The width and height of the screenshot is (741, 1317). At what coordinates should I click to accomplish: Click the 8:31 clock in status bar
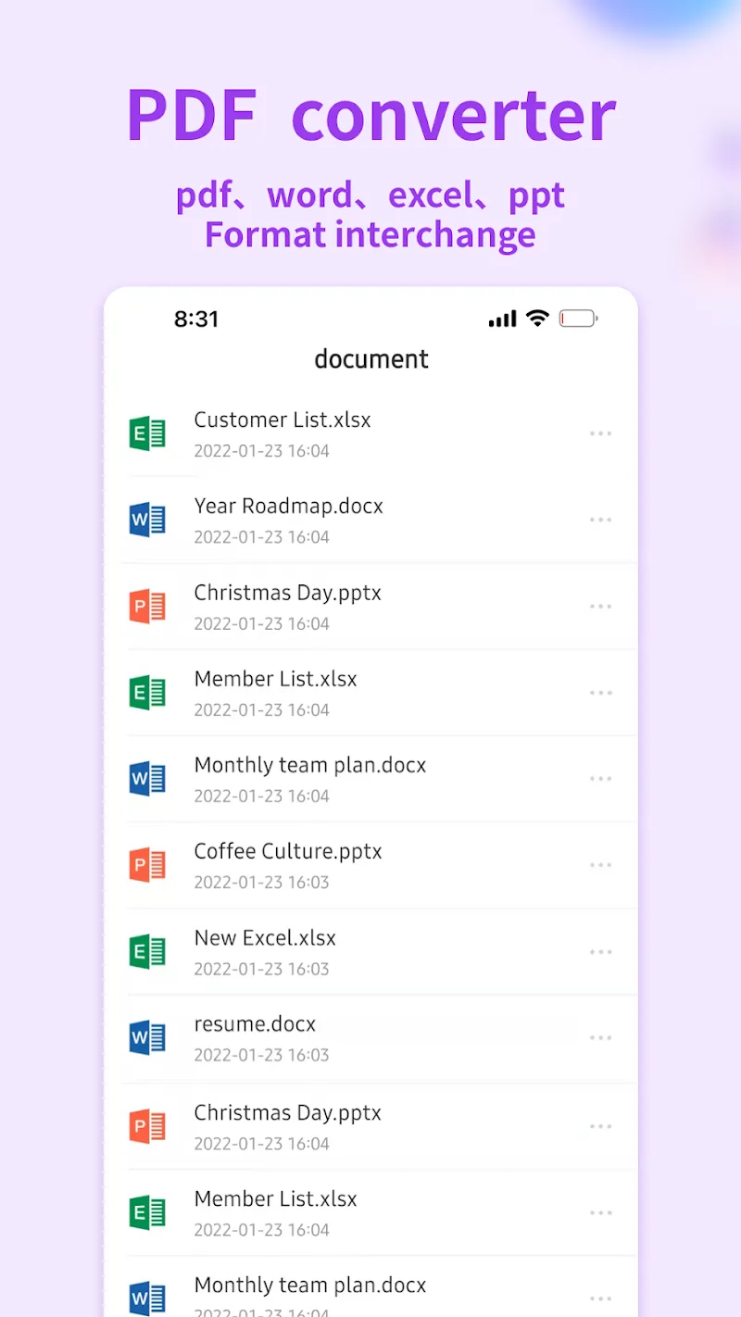pos(196,319)
